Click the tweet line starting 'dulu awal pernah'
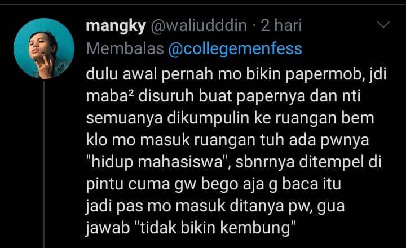This screenshot has height=248, width=406. (236, 75)
